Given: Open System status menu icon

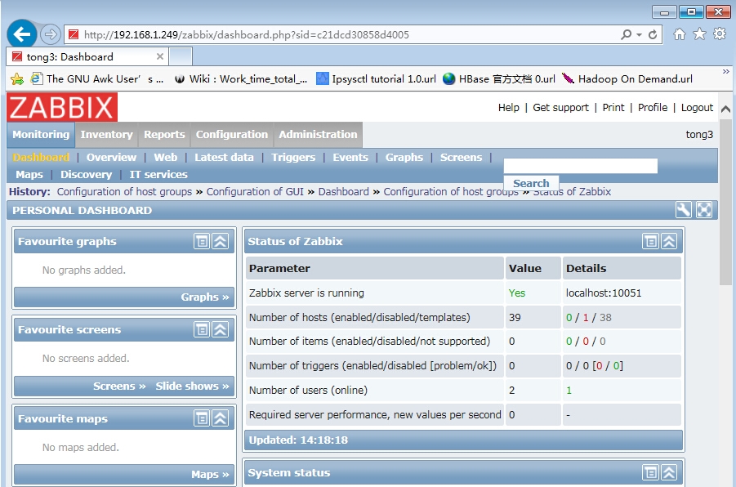Looking at the screenshot, I should point(650,472).
